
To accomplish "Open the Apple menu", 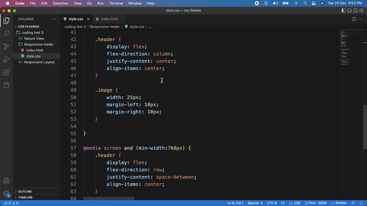I will click(x=7, y=3).
